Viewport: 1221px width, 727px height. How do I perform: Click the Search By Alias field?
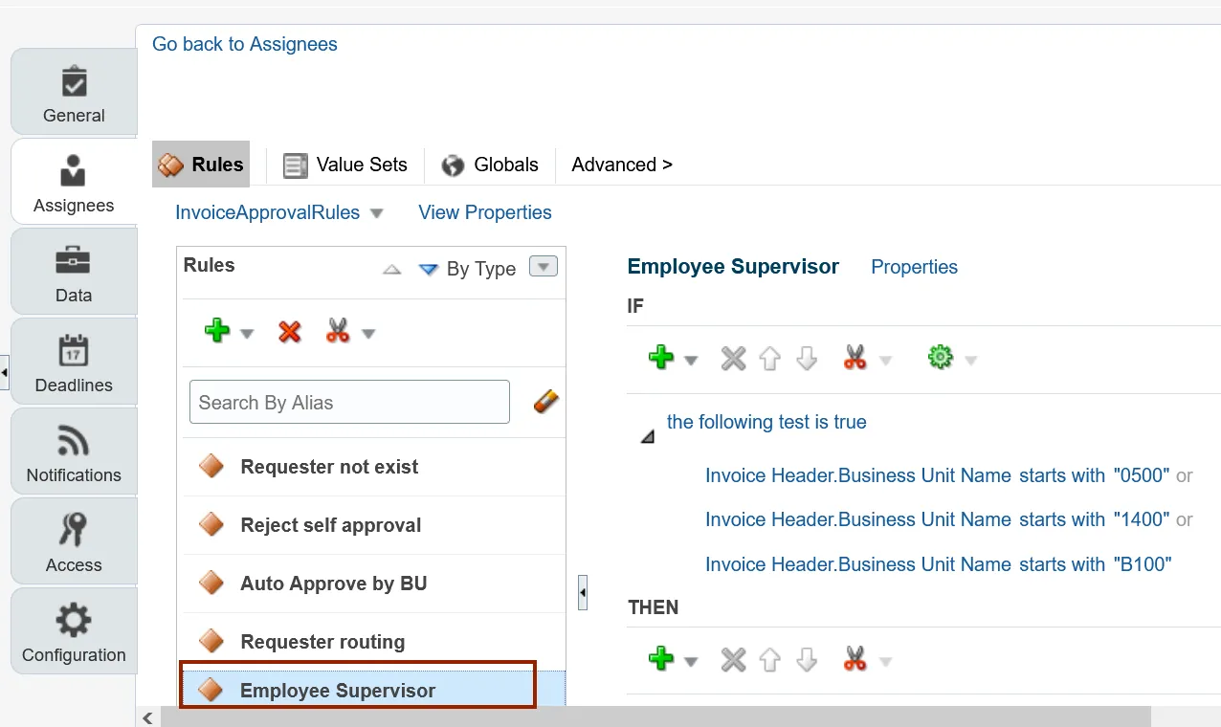pyautogui.click(x=349, y=402)
